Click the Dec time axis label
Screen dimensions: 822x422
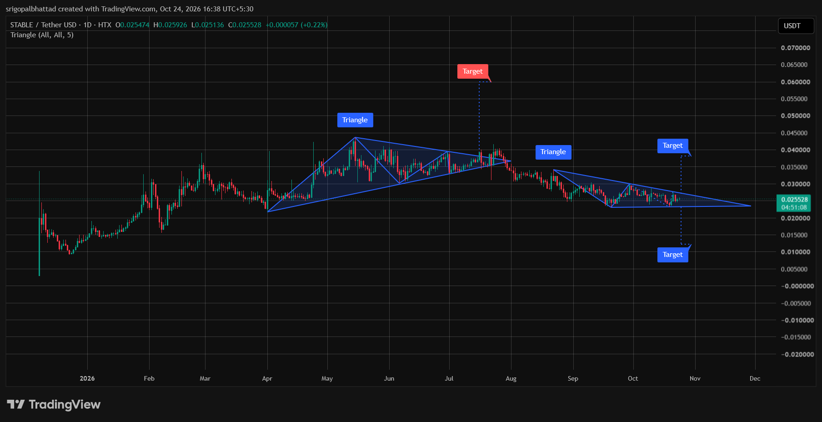pos(755,378)
